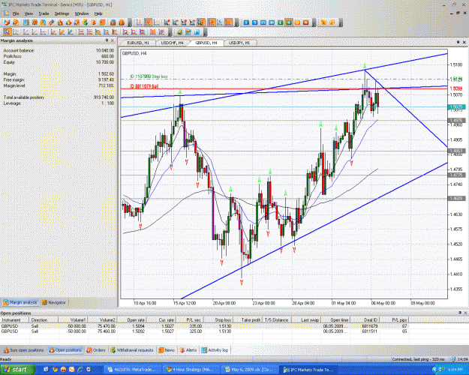Click the Free margin value
This screenshot has height=375, width=469.
pyautogui.click(x=106, y=79)
